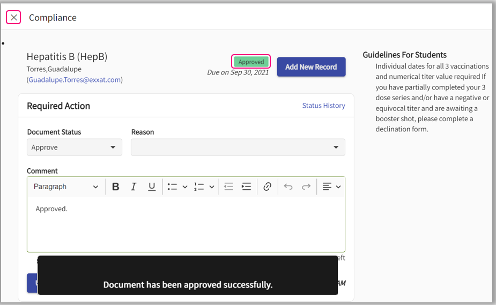This screenshot has width=496, height=305.
Task: Open numbered list style options arrow
Action: (x=212, y=187)
